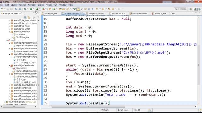Click the editor horizontal scrollbar thumb

pos(88,106)
